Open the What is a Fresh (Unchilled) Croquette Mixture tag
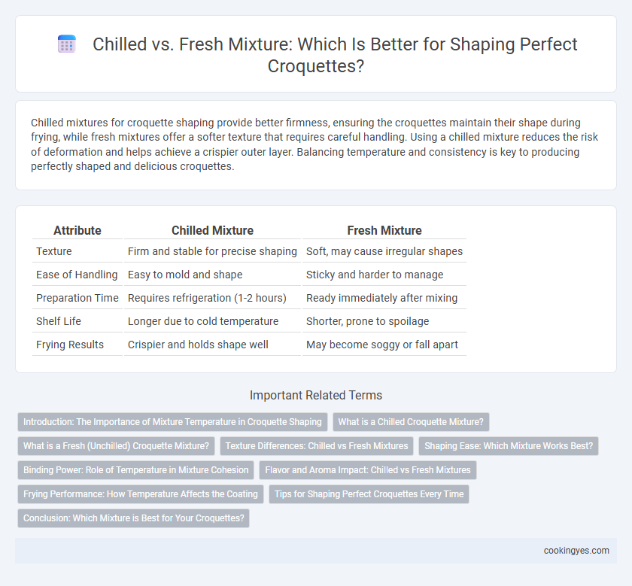Viewport: 632px width, 586px height. 116,446
